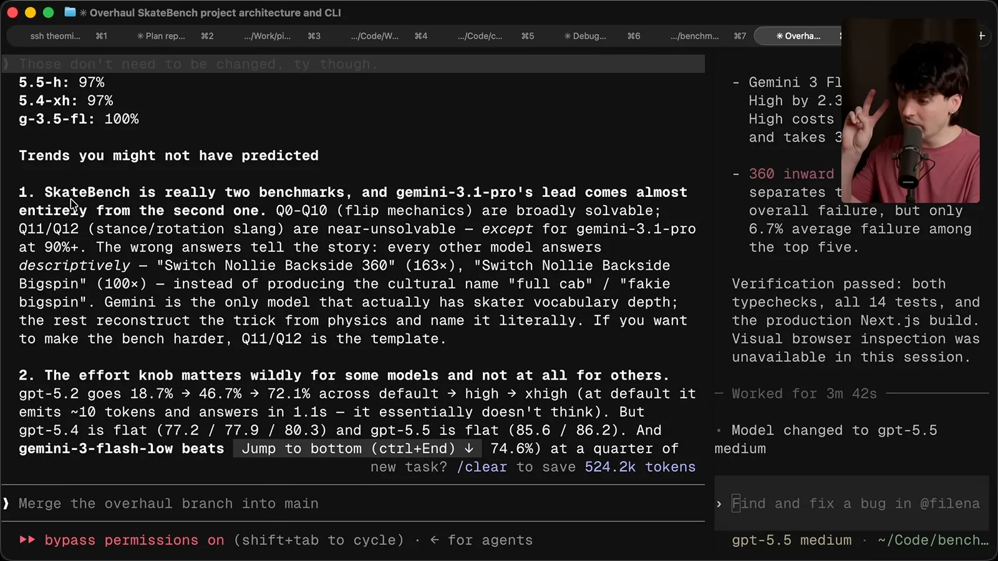Click the '2. The effort knob matters wildly' heading
Viewport: 998px width, 561px height.
coord(344,376)
